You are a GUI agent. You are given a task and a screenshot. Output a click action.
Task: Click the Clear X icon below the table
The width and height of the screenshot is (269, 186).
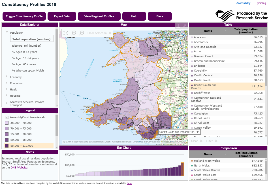(201, 141)
